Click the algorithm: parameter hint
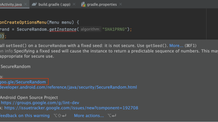 tap(90, 29)
